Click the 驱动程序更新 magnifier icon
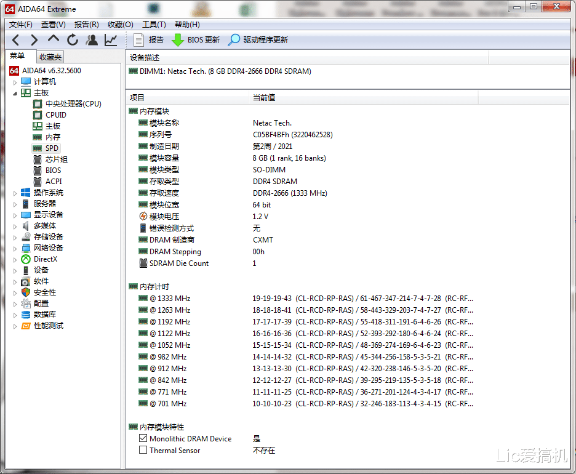 234,40
